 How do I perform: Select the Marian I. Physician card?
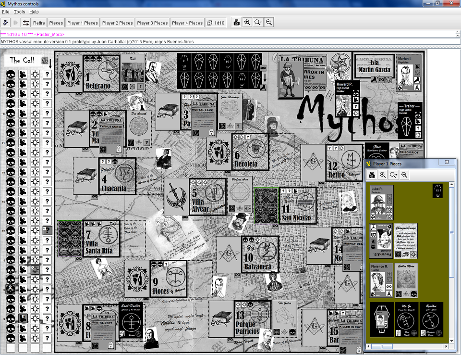pos(409,73)
